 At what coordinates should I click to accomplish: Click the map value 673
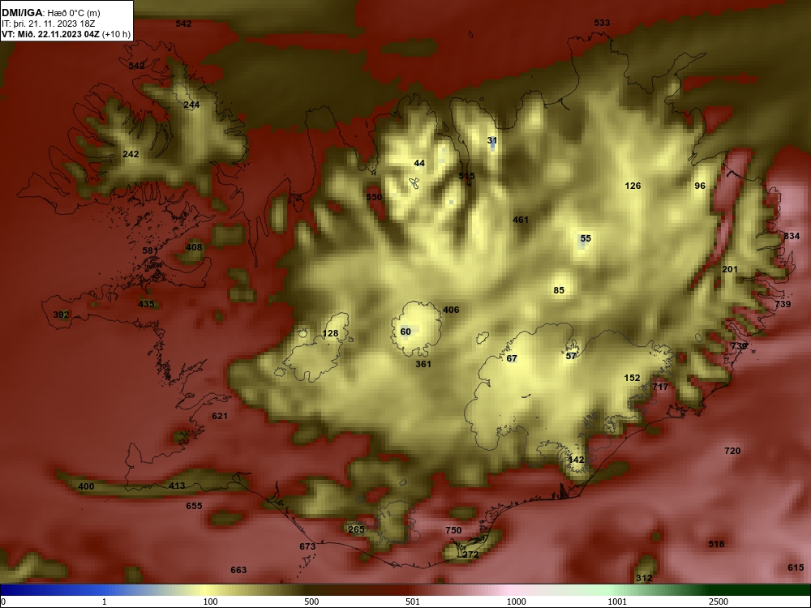(307, 546)
